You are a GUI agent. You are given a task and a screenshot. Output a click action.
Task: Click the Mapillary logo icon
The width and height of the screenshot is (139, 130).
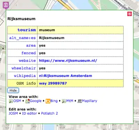point(80,101)
